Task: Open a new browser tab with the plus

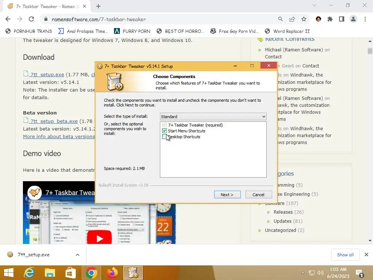Action: [x=98, y=7]
